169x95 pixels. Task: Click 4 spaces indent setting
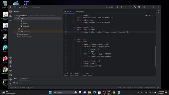[x=135, y=88]
